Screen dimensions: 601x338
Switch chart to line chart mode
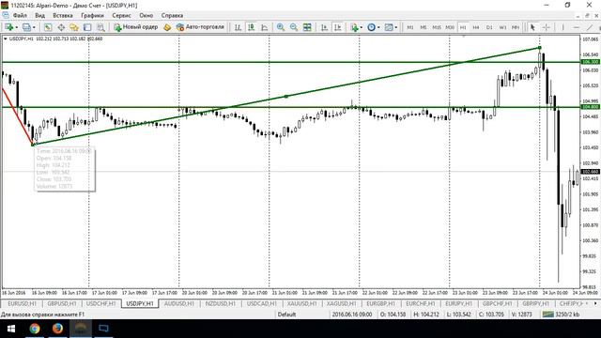(265, 27)
